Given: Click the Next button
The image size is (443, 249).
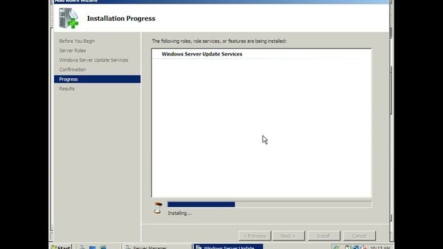Looking at the screenshot, I should (289, 236).
